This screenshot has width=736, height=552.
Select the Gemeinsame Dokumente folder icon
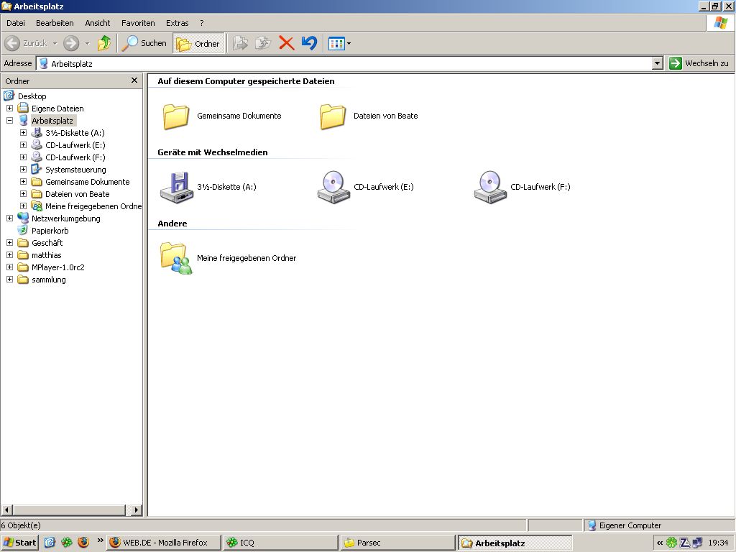point(176,116)
